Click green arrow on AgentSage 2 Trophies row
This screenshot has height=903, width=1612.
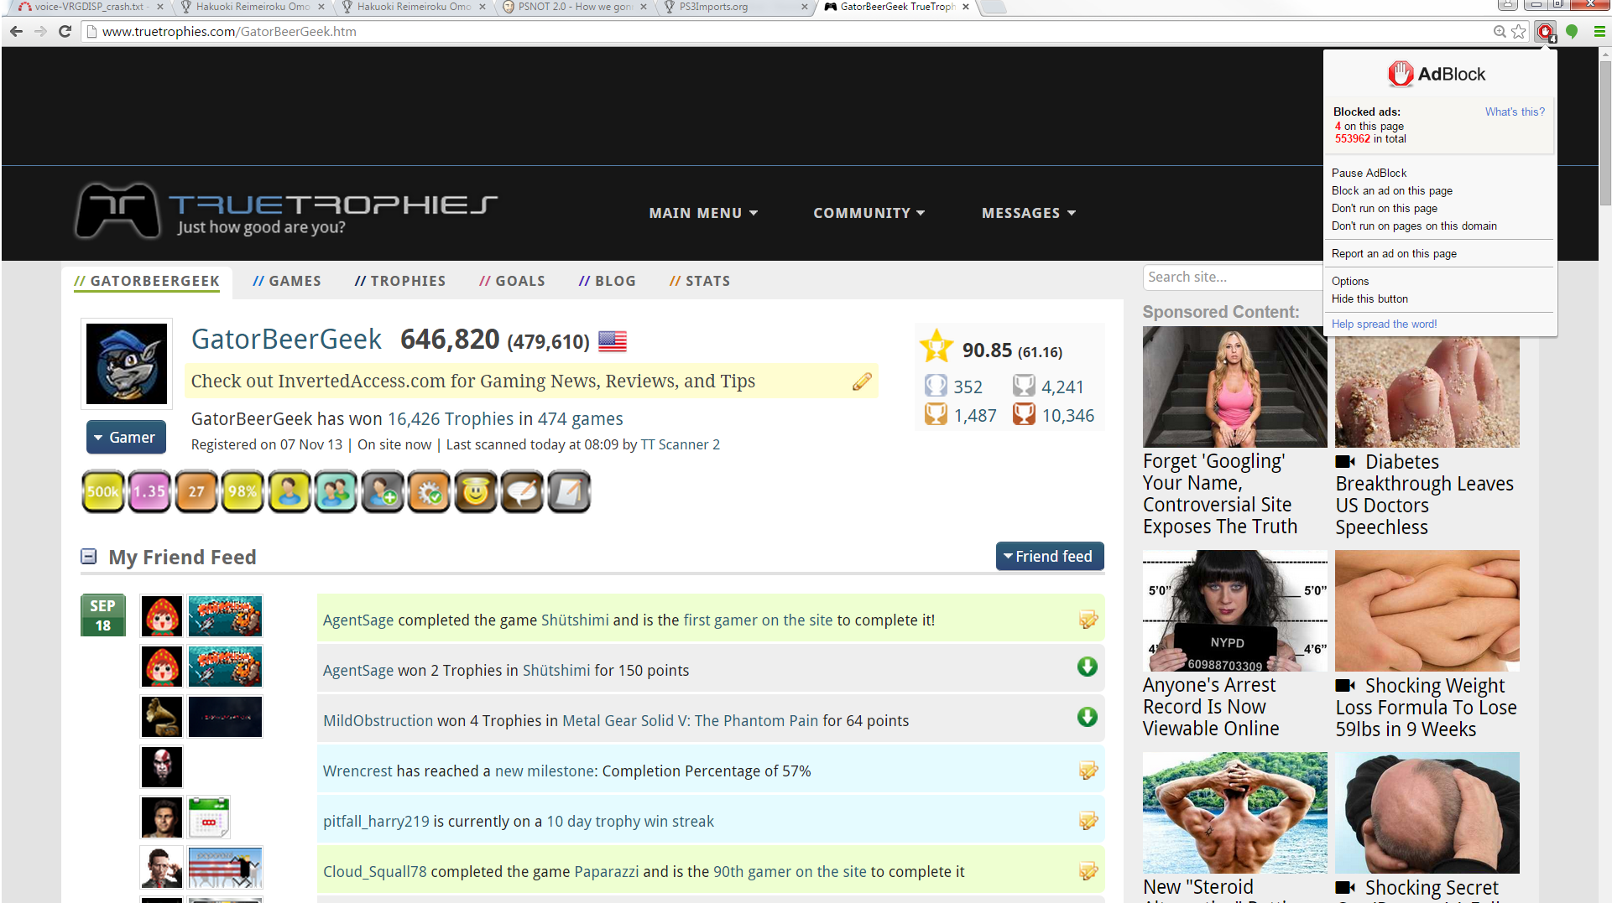1088,667
